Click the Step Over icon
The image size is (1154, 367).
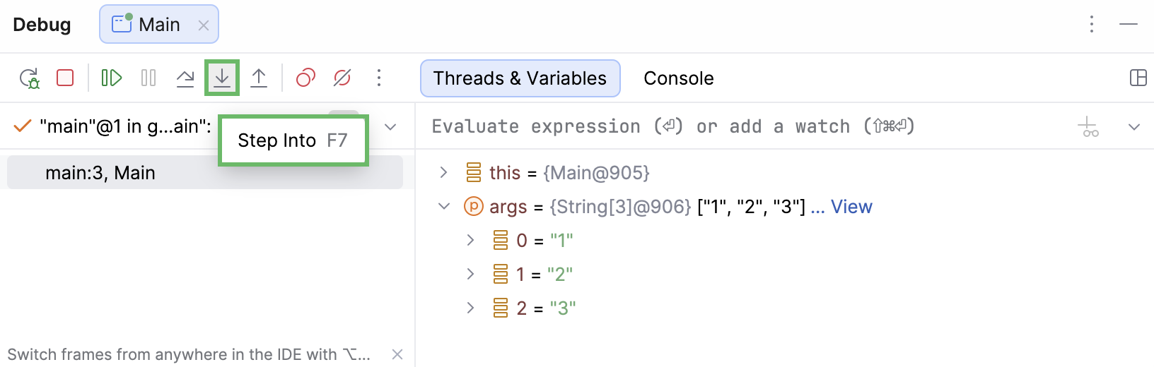click(185, 78)
